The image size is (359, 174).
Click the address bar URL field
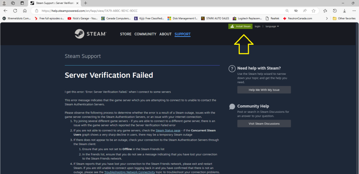pyautogui.click(x=144, y=11)
